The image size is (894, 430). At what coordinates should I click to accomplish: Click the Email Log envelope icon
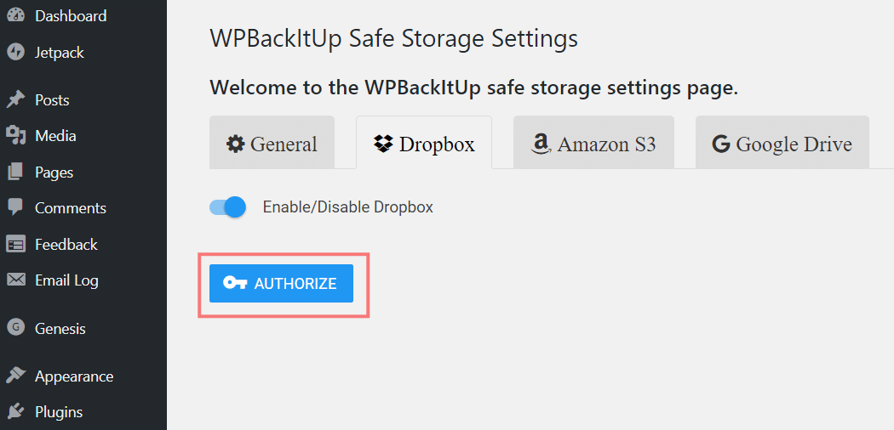click(x=15, y=280)
